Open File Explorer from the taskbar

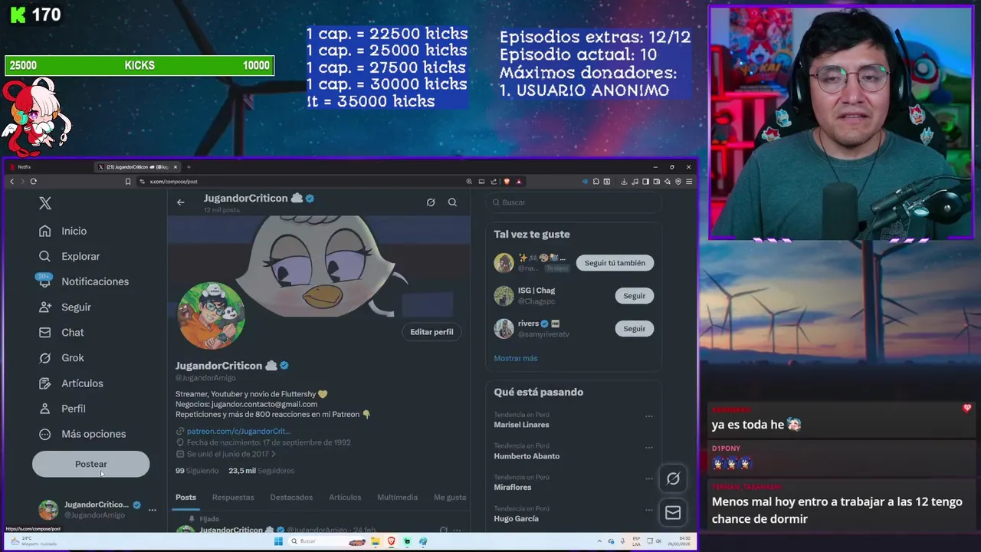(x=375, y=541)
